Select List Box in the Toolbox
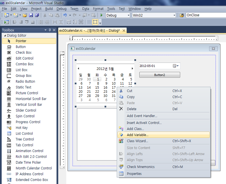 click(x=29, y=70)
